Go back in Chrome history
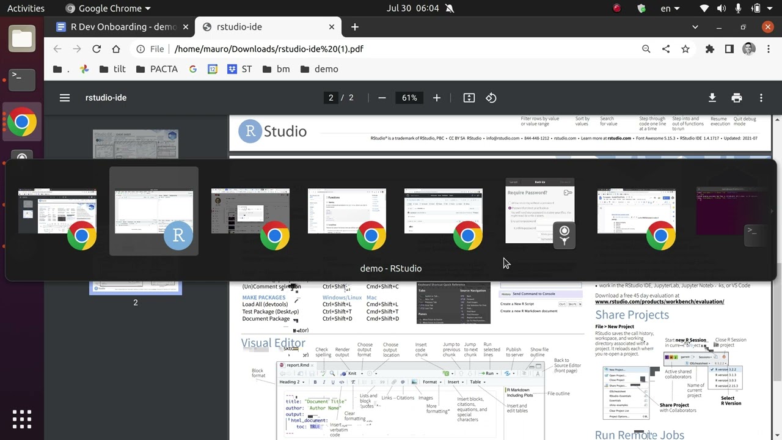782x440 pixels. coord(57,49)
